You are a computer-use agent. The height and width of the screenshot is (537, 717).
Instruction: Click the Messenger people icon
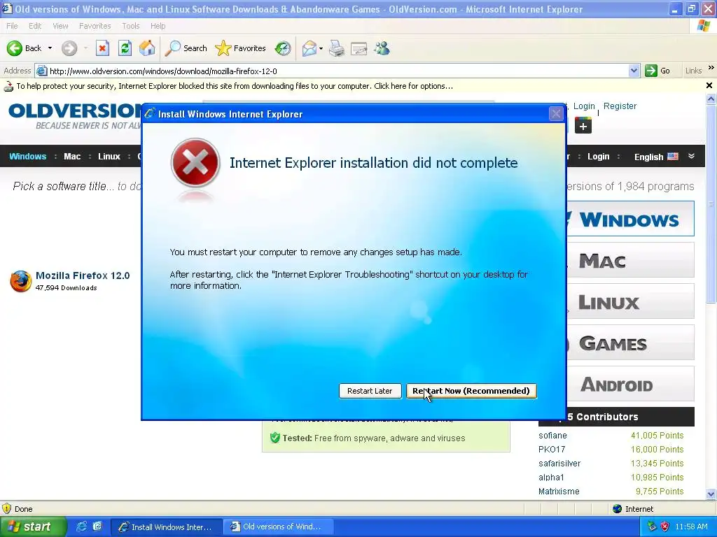pyautogui.click(x=382, y=48)
